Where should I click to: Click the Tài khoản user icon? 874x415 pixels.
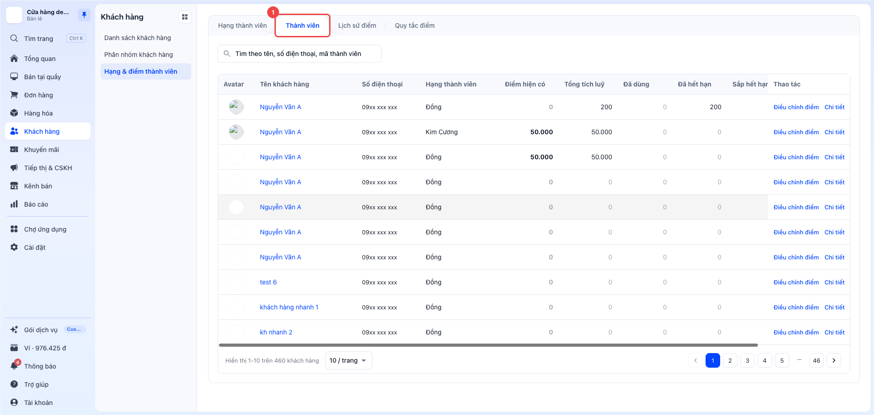[x=14, y=403]
